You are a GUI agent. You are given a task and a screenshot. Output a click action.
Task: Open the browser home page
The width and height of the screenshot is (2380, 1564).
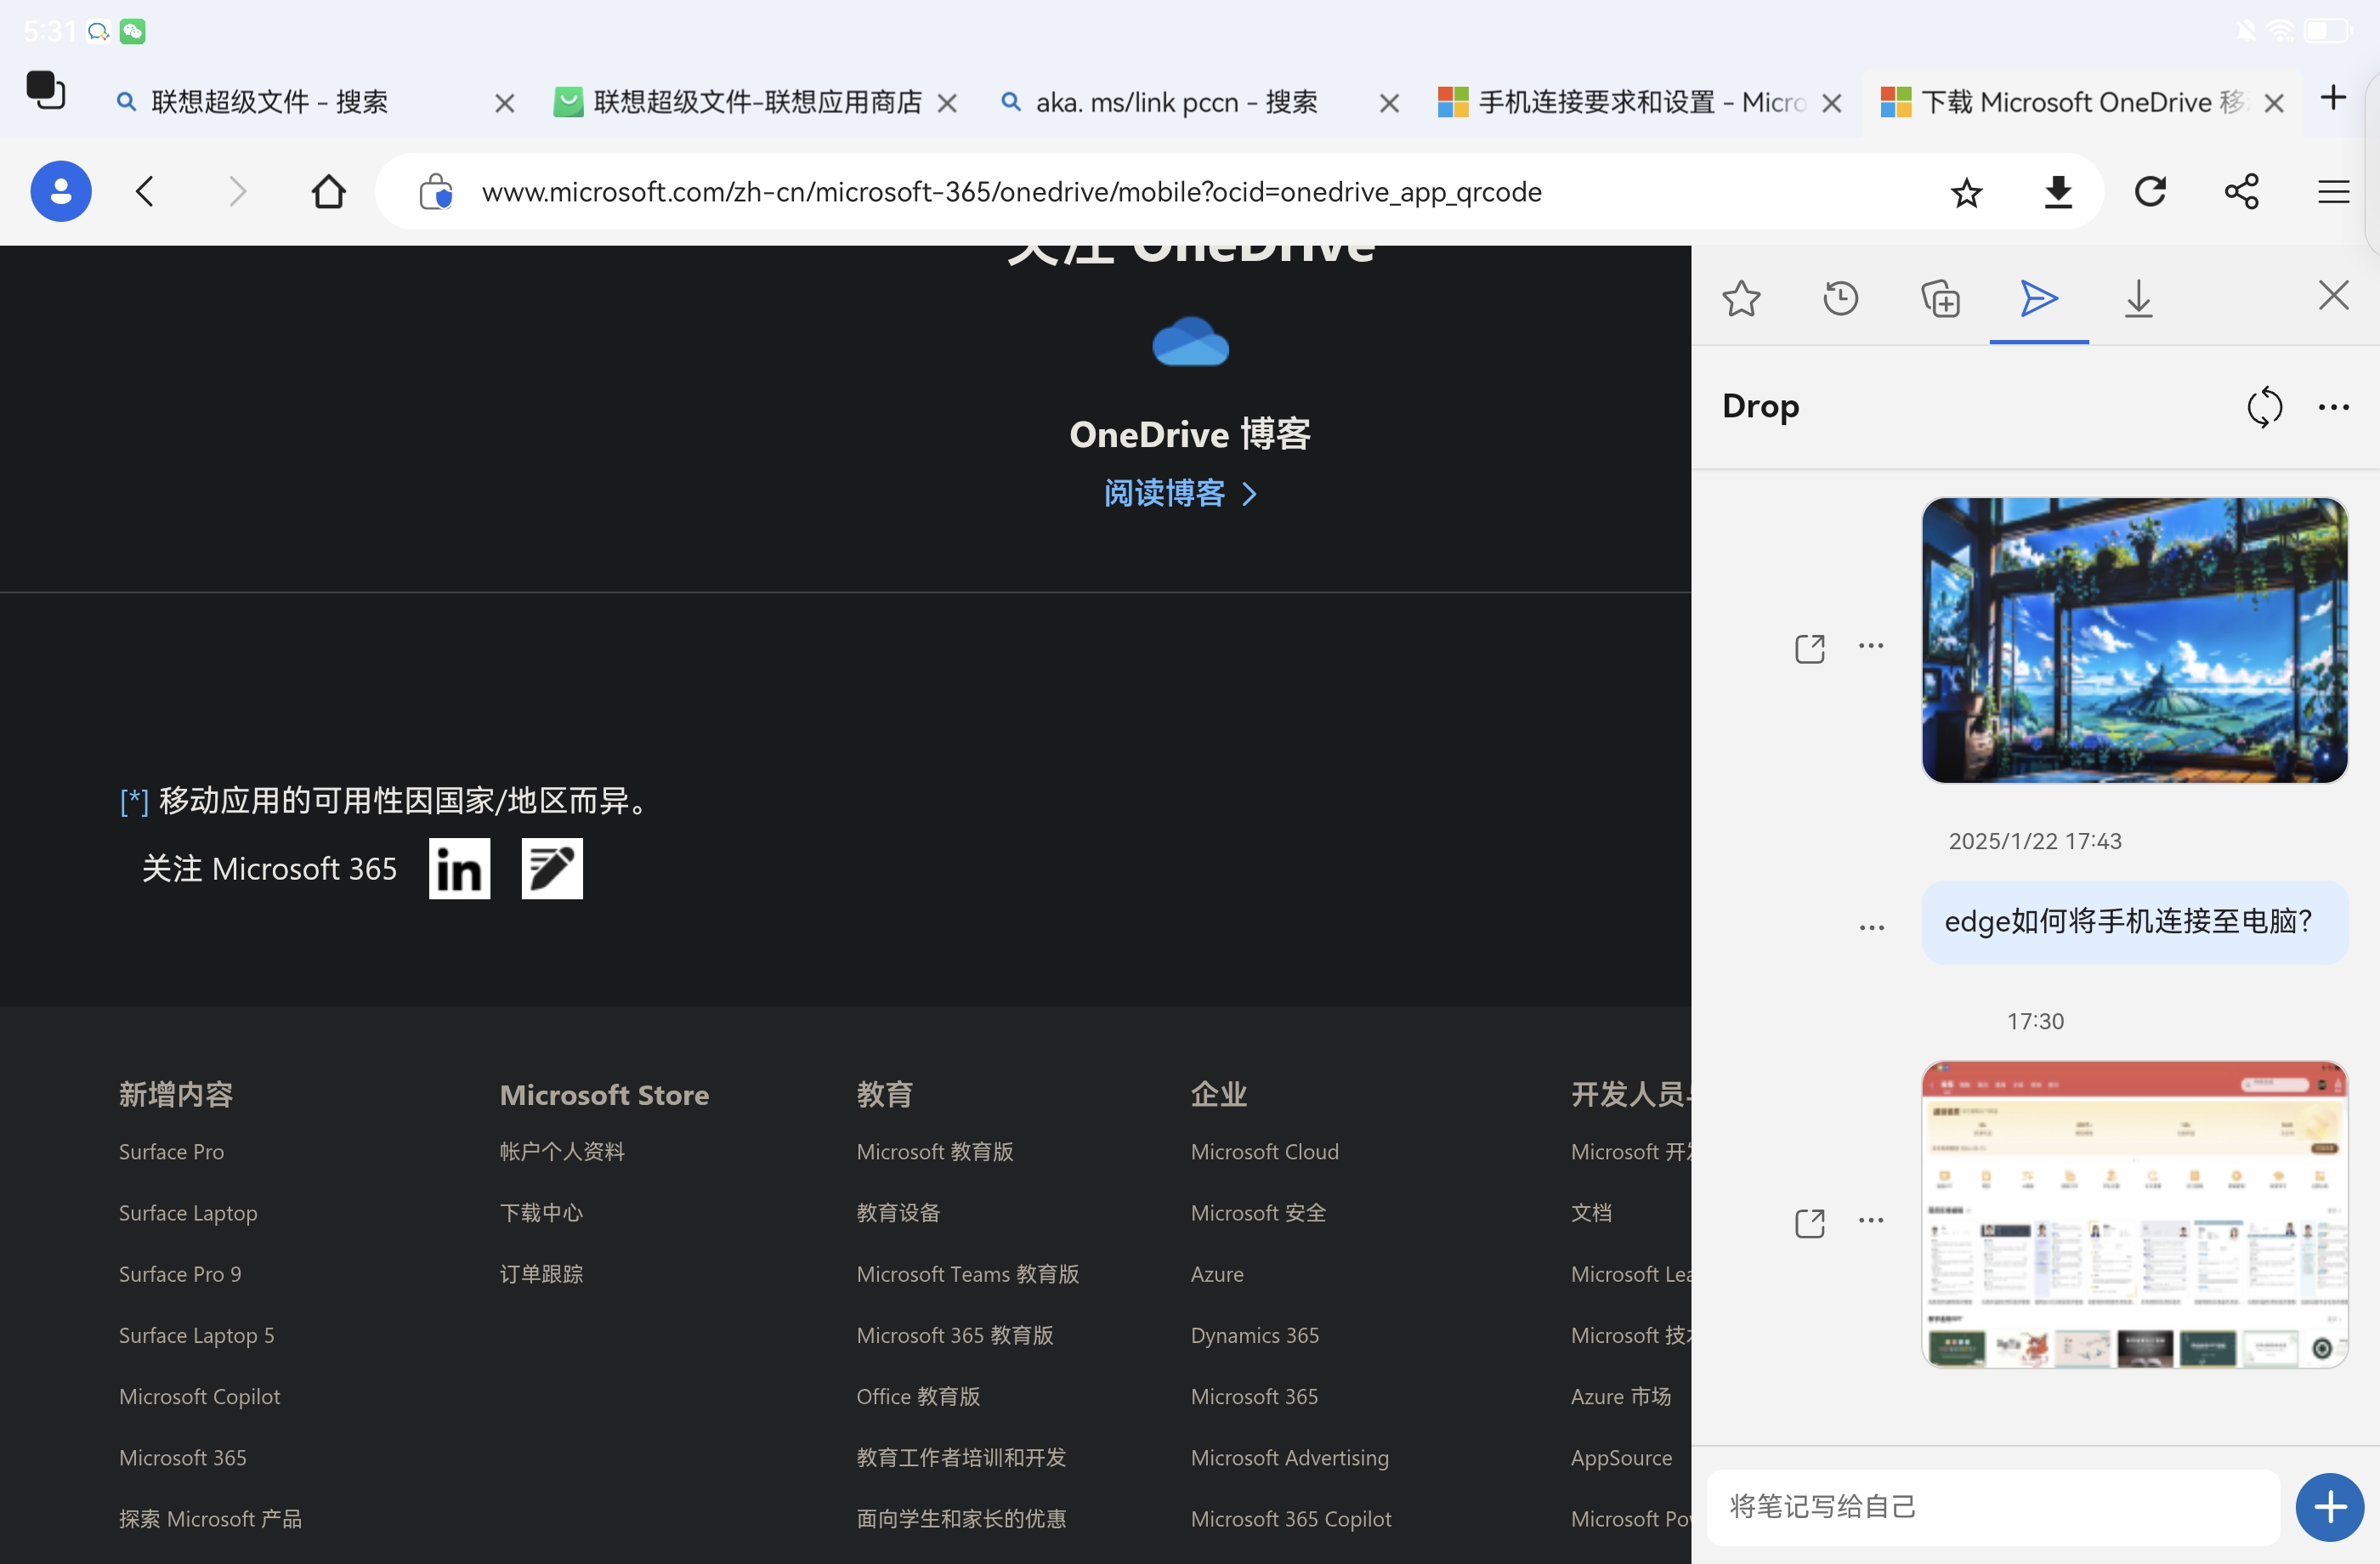tap(328, 191)
